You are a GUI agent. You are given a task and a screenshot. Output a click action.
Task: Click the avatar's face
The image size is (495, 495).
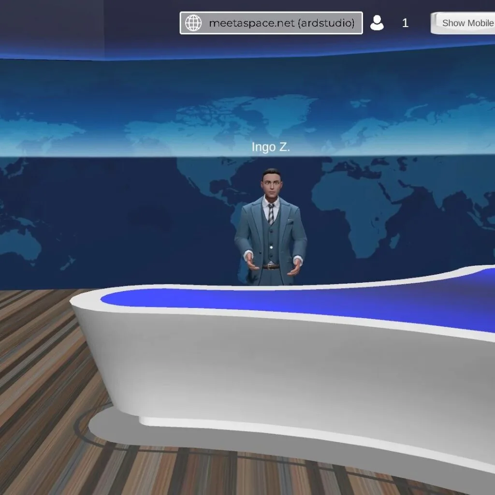(271, 185)
